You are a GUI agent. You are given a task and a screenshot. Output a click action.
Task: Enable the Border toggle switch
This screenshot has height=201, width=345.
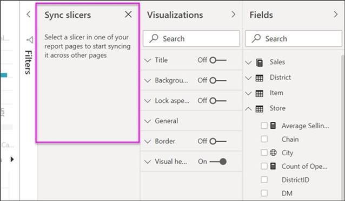[x=218, y=141]
